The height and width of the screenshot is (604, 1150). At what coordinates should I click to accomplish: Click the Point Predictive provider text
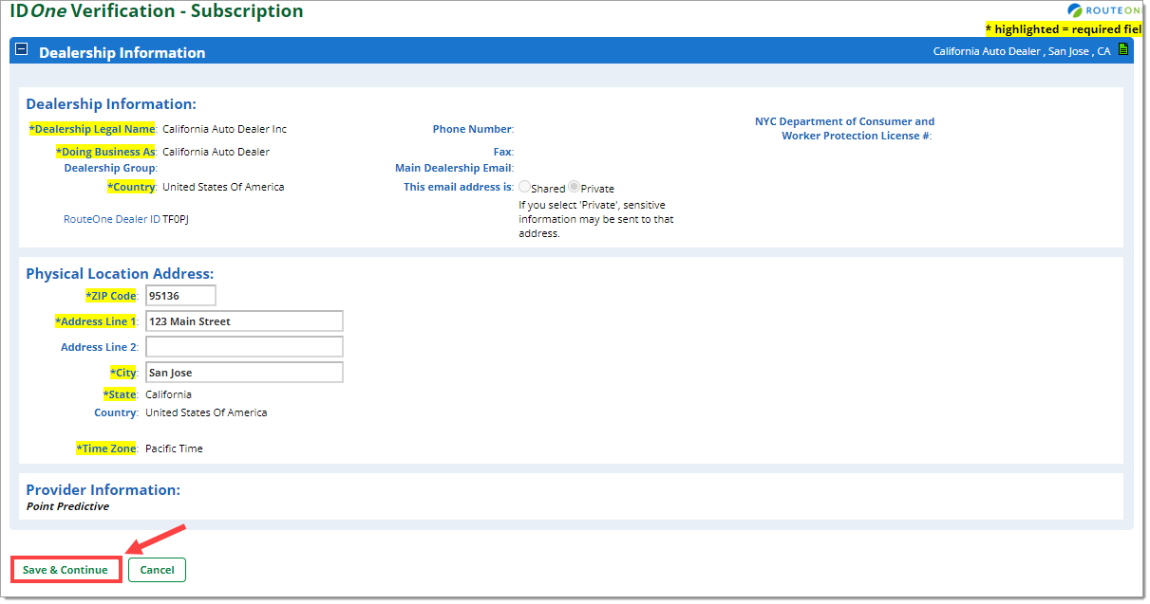coord(67,506)
